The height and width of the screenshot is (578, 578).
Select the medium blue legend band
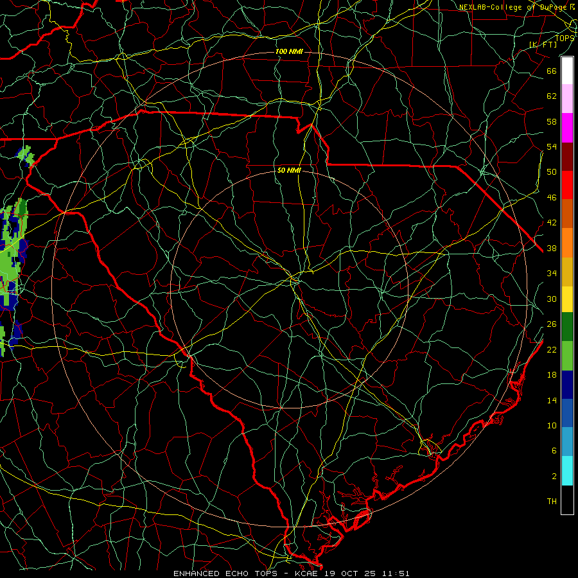click(567, 413)
